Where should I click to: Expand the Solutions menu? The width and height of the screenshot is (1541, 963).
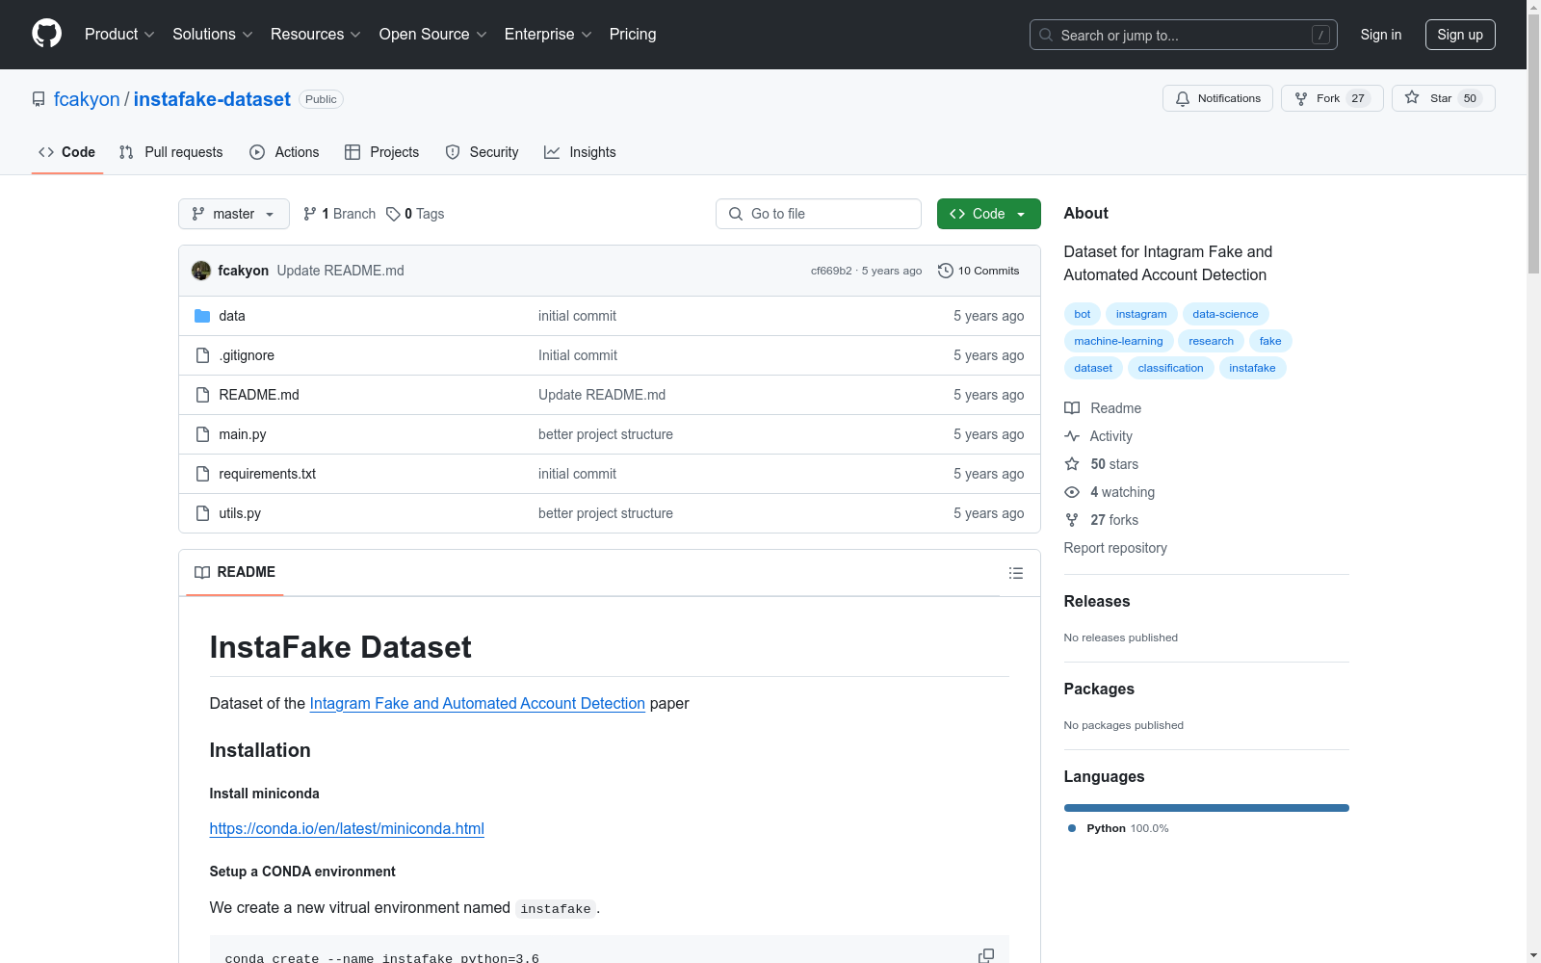pyautogui.click(x=213, y=34)
